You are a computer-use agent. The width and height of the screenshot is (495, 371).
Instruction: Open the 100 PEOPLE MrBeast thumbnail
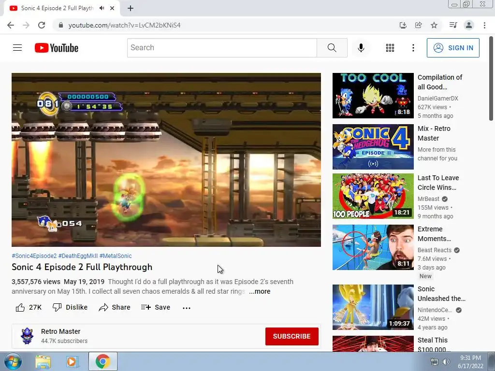click(x=373, y=196)
